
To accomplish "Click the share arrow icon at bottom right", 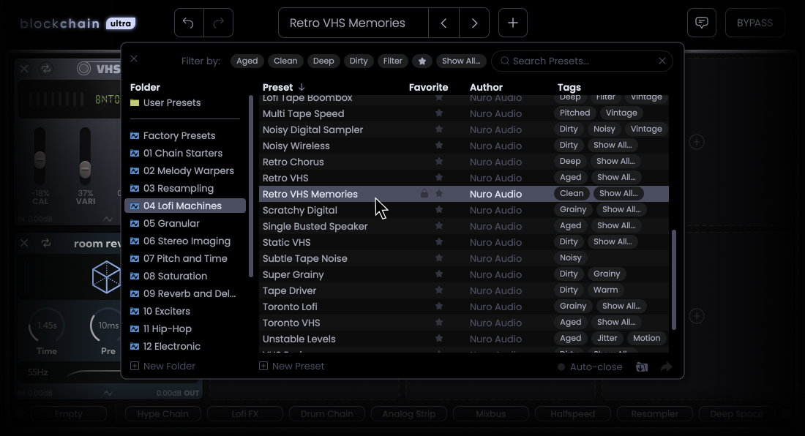I will tap(667, 367).
